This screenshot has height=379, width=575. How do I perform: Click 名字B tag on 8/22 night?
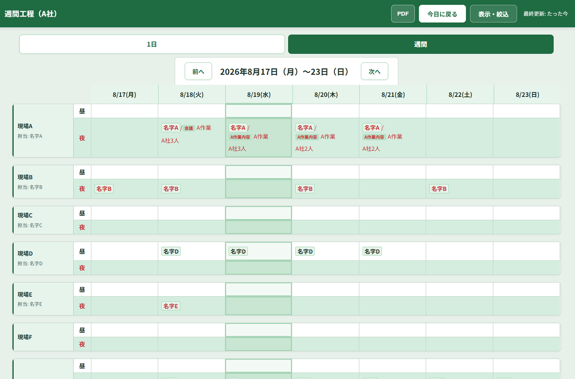click(439, 189)
